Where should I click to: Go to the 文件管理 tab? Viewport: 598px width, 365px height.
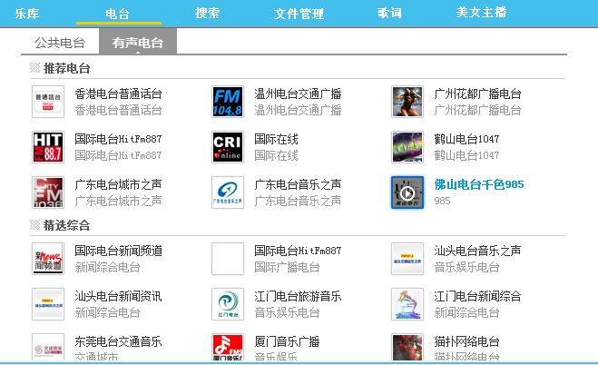pos(299,14)
